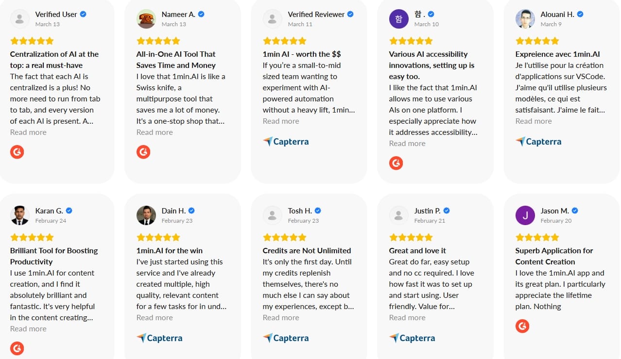The height and width of the screenshot is (359, 621).
Task: Click the G2 logo on Jason M.'s review
Action: click(522, 326)
